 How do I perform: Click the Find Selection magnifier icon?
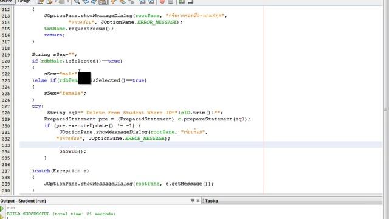click(x=77, y=2)
